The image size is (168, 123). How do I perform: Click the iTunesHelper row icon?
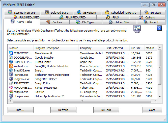pos(11,62)
